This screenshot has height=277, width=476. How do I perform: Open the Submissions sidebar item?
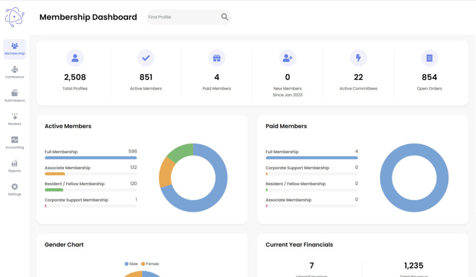[x=14, y=95]
